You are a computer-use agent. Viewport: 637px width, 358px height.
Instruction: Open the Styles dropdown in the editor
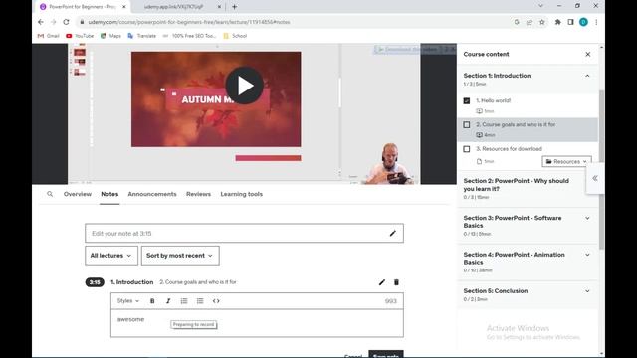pos(128,301)
